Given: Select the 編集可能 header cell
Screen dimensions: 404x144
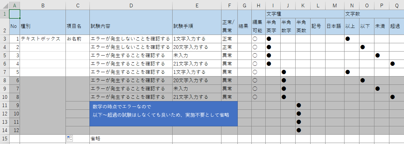Looking at the screenshot, I should (258, 26).
